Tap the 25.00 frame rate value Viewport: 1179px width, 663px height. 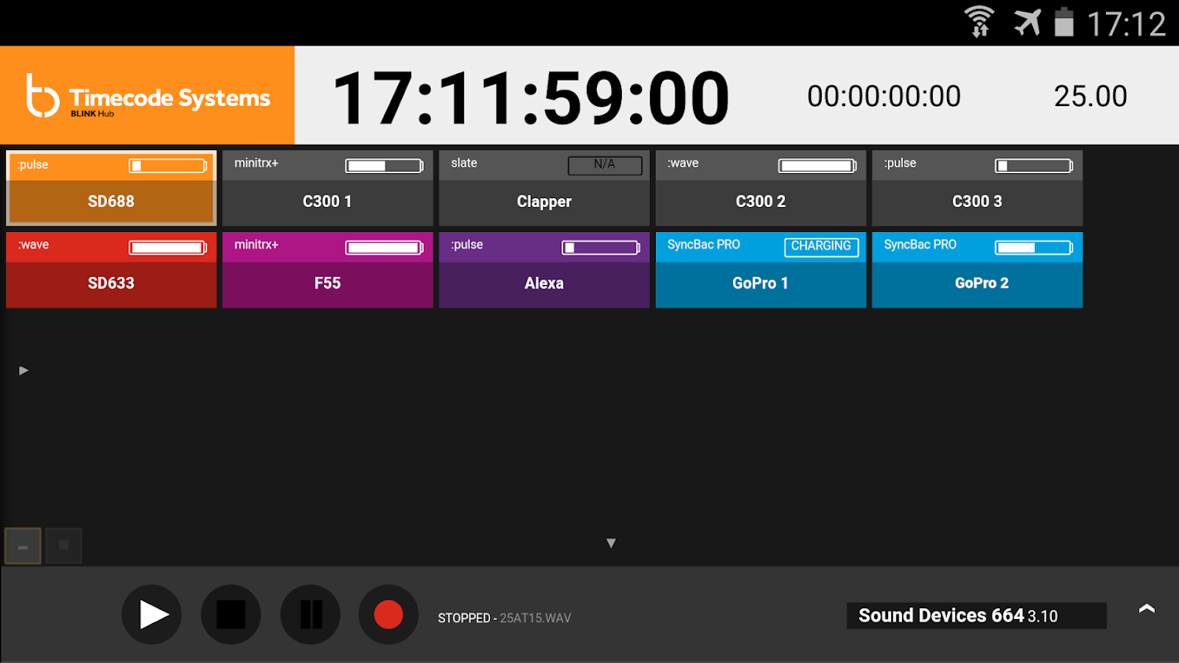[x=1090, y=96]
